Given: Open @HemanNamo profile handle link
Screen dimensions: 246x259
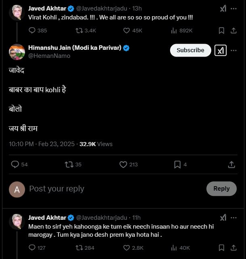Looking at the screenshot, I should pyautogui.click(x=49, y=56).
